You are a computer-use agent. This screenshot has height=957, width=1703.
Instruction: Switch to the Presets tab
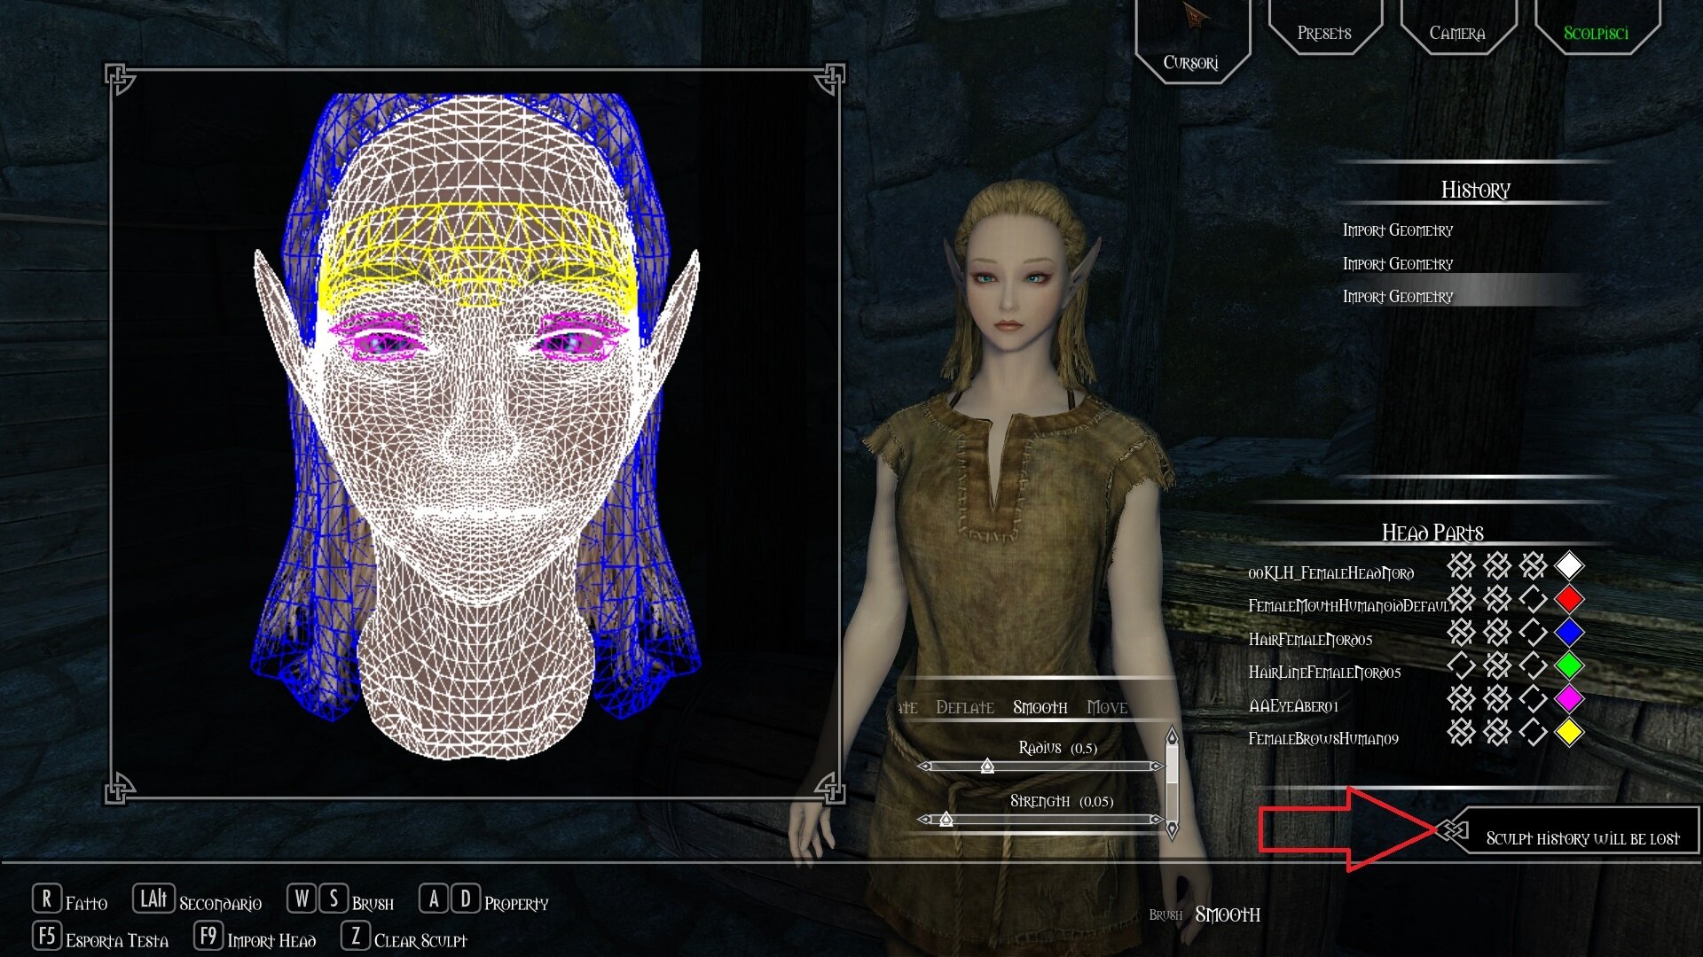(1326, 34)
